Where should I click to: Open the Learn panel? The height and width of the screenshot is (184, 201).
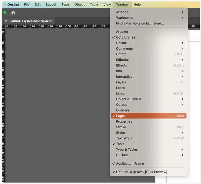pos(149,88)
